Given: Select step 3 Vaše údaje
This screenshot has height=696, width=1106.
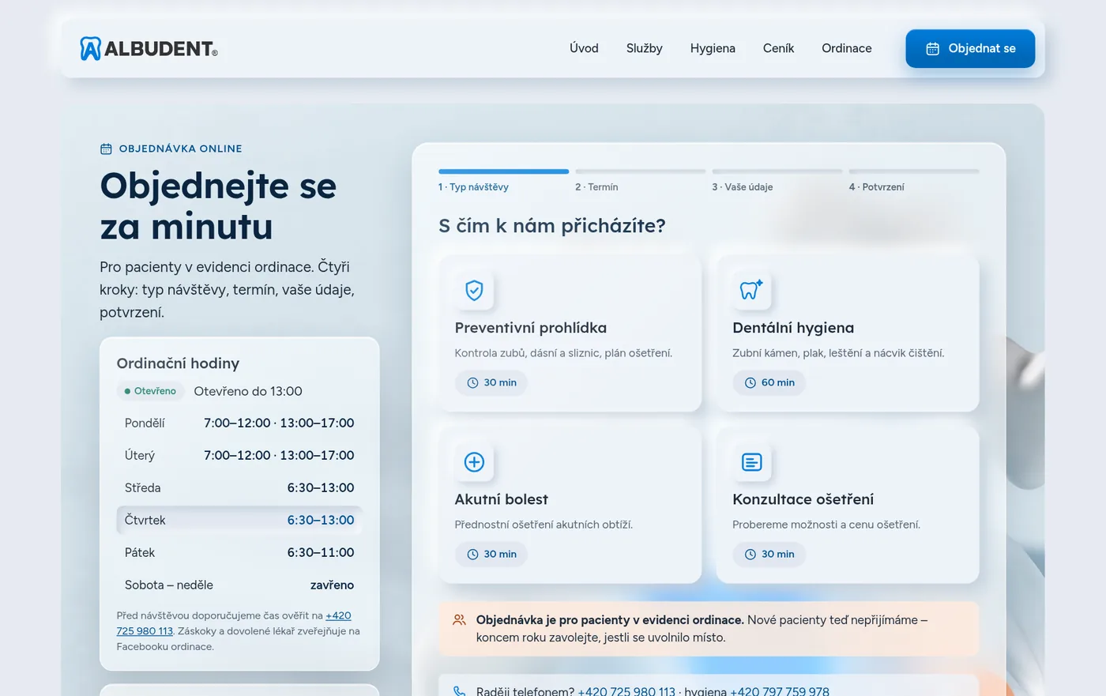Looking at the screenshot, I should (777, 181).
